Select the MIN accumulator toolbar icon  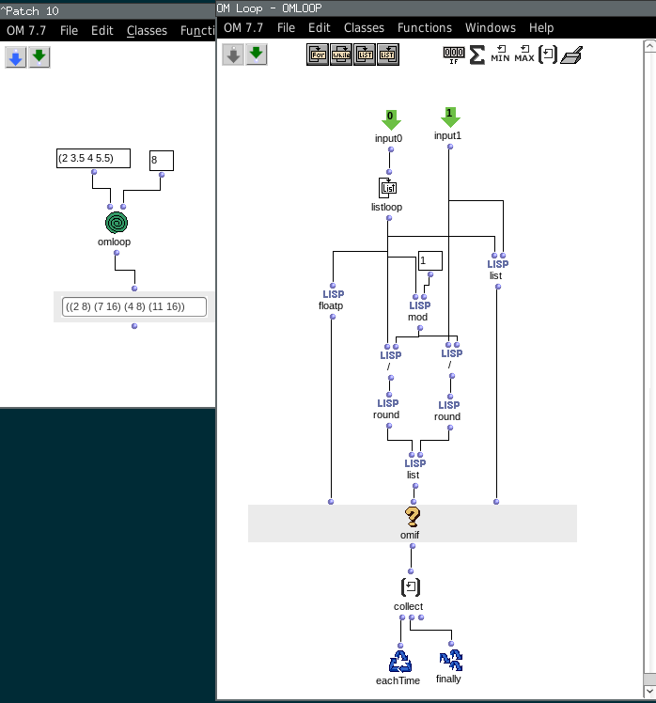pos(500,55)
